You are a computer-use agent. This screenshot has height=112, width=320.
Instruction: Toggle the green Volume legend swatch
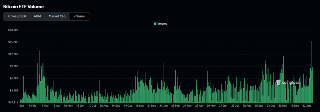point(155,24)
